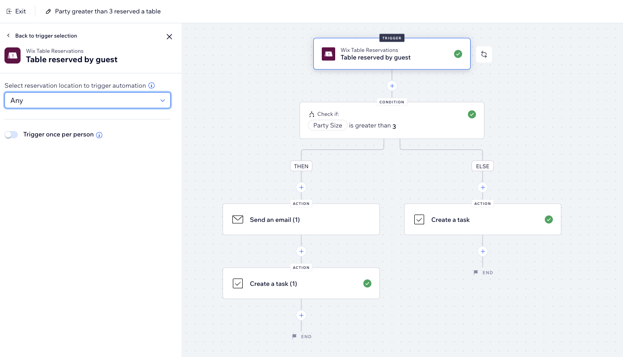Viewport: 623px width, 357px height.
Task: Add a step after the ELSE Create a task
Action: [x=483, y=251]
